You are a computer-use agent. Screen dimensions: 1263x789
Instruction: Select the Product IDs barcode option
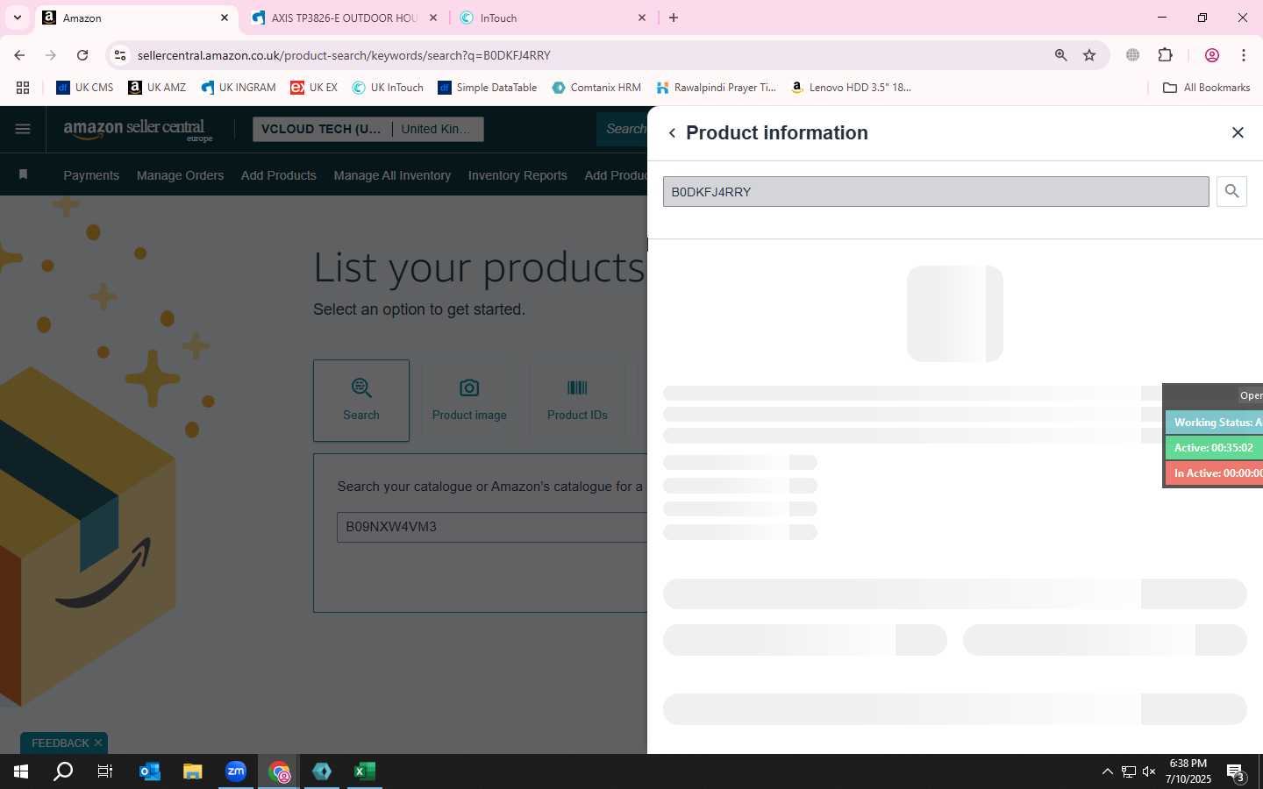tap(577, 401)
